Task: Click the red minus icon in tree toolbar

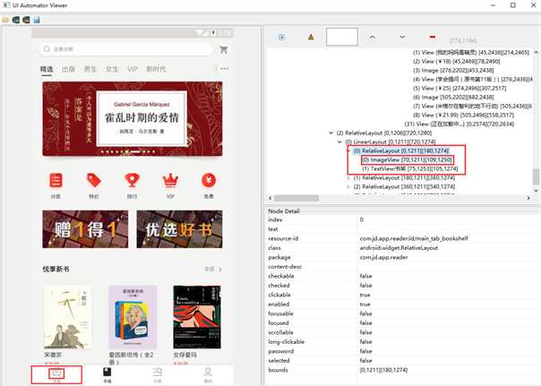Action: (433, 37)
